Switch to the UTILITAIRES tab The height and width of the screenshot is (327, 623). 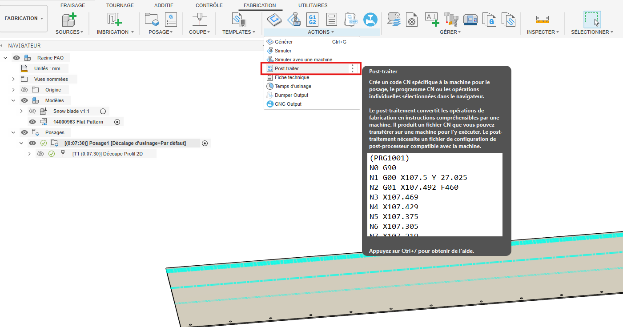[313, 5]
